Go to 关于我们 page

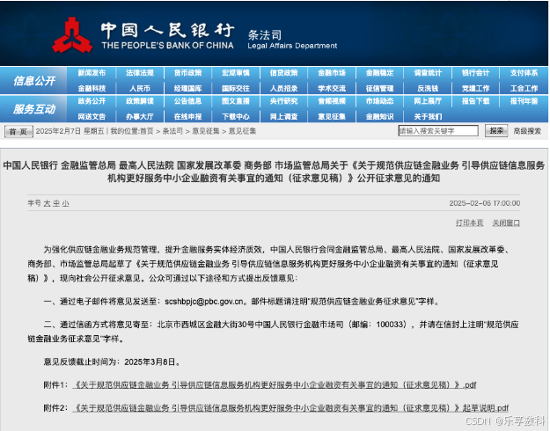(x=428, y=116)
